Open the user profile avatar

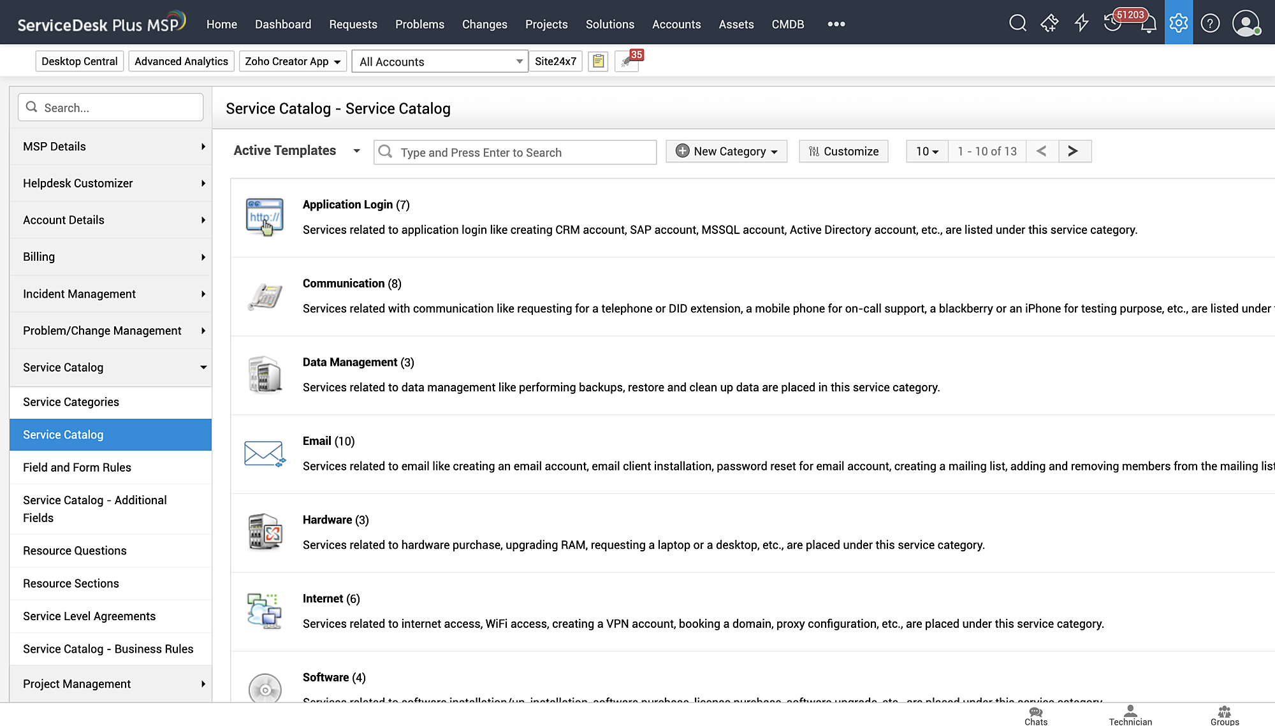(1245, 24)
